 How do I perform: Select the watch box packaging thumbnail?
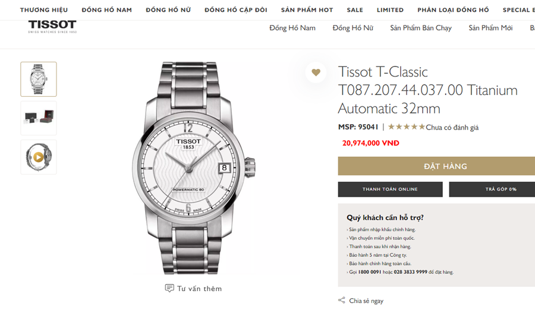pos(39,118)
